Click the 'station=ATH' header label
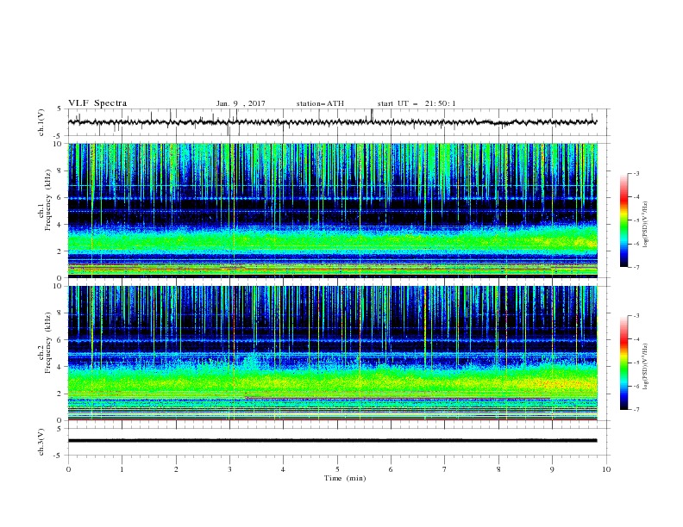The image size is (683, 527). click(320, 103)
